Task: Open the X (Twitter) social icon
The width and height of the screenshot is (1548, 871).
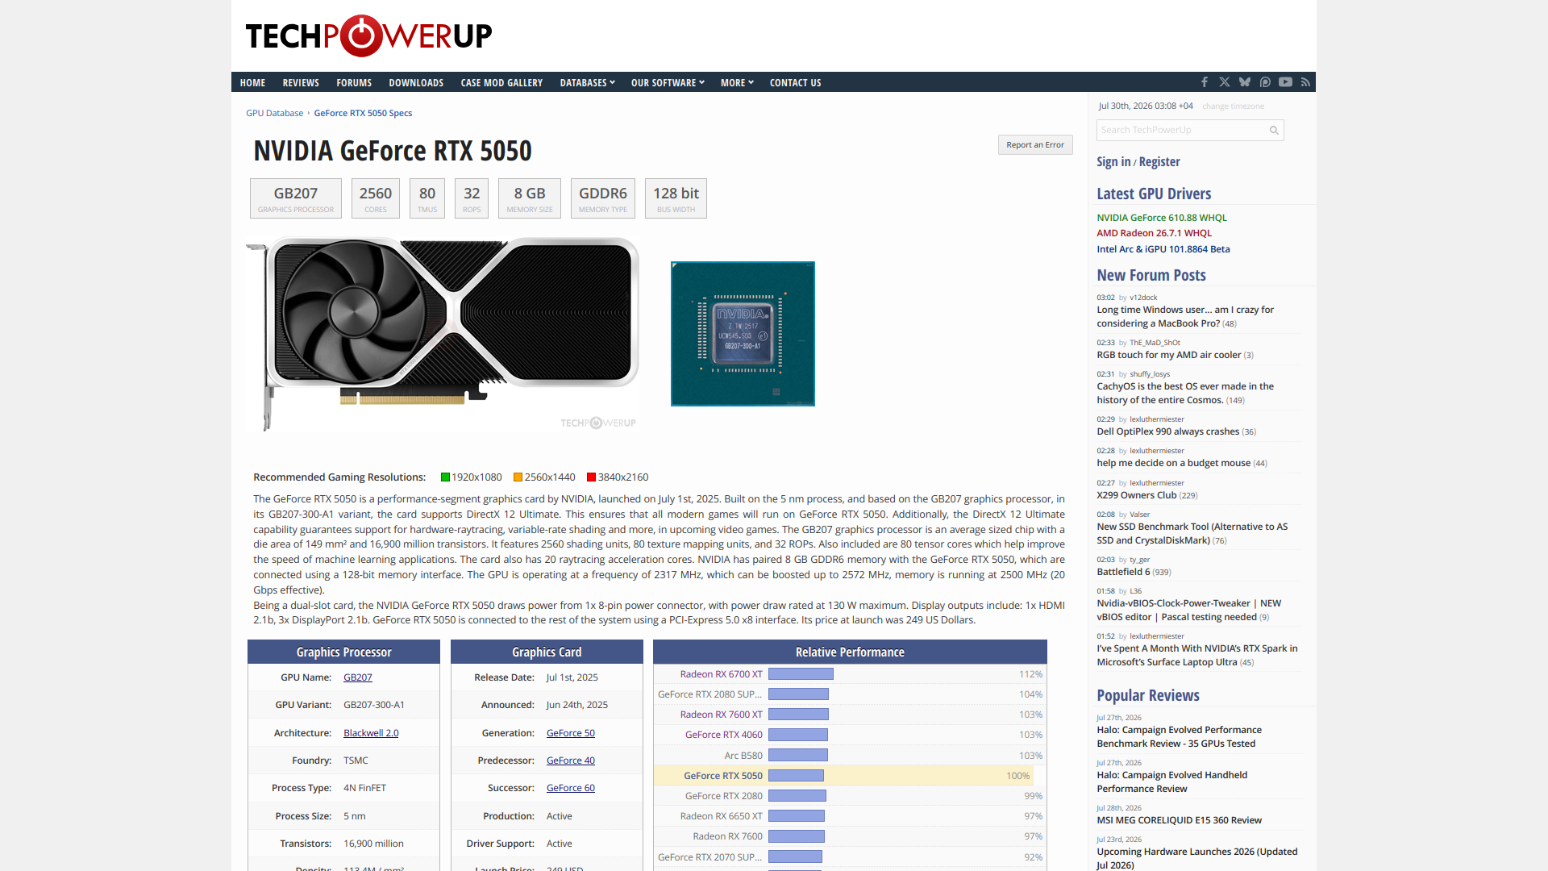Action: (1225, 82)
